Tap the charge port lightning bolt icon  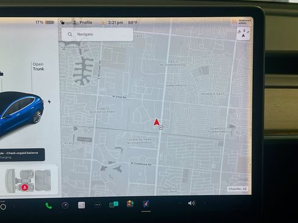coord(49,102)
